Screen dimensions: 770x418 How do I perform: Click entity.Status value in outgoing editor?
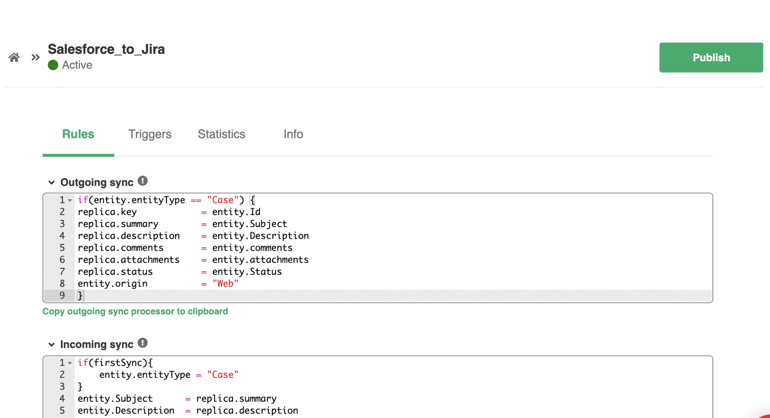[247, 272]
